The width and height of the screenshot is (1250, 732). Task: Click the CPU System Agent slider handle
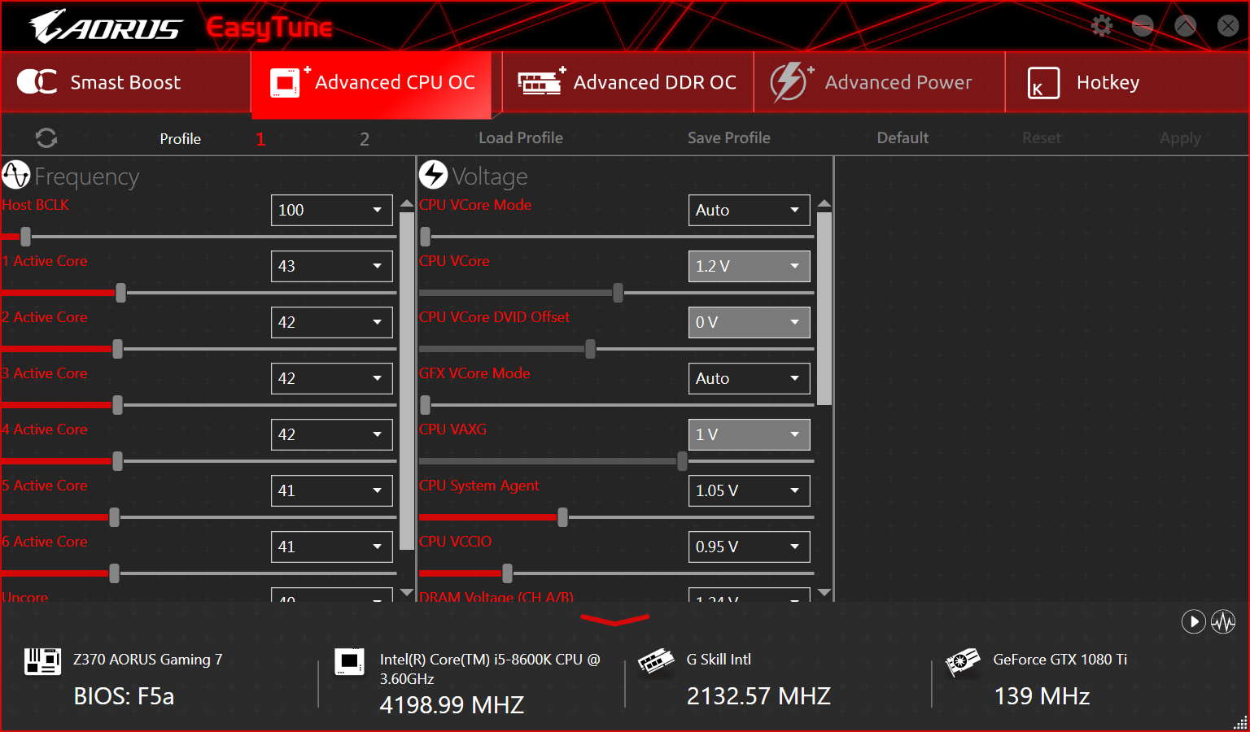pyautogui.click(x=562, y=517)
